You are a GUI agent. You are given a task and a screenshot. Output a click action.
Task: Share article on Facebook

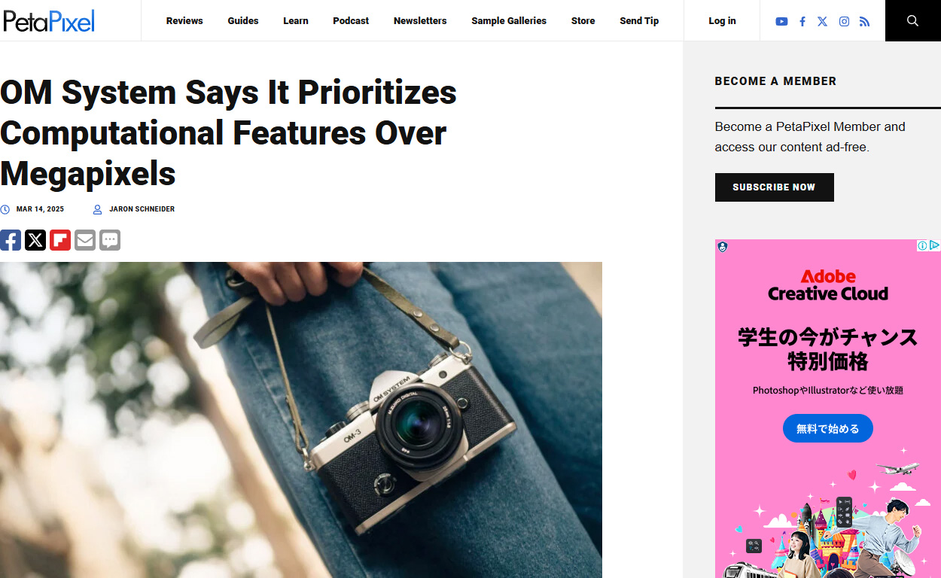point(11,240)
